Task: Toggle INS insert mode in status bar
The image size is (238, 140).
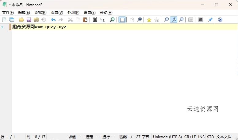Action: pyautogui.click(x=202, y=137)
